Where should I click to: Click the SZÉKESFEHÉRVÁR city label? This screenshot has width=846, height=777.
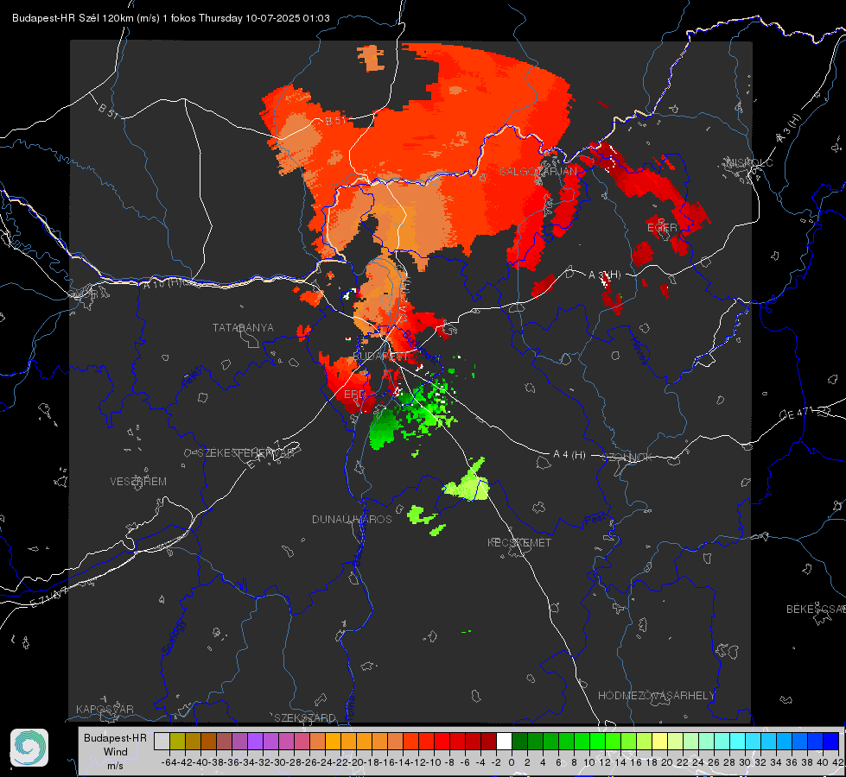(x=245, y=453)
